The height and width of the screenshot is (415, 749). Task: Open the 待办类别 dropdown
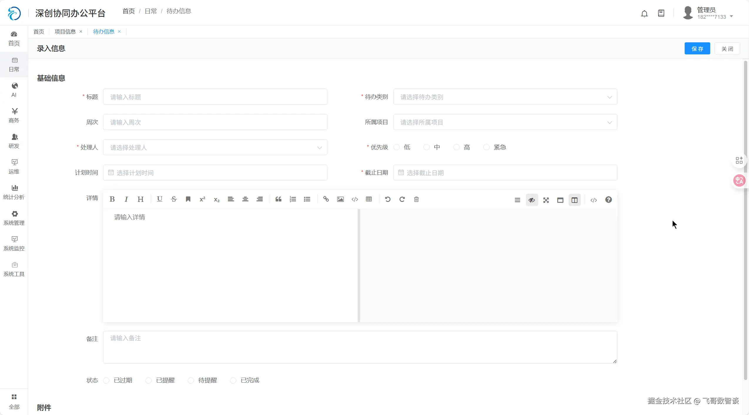pos(505,97)
